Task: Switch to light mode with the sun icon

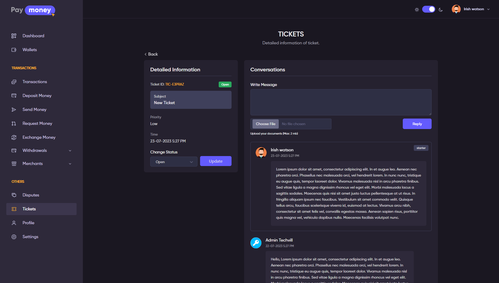Action: (417, 9)
